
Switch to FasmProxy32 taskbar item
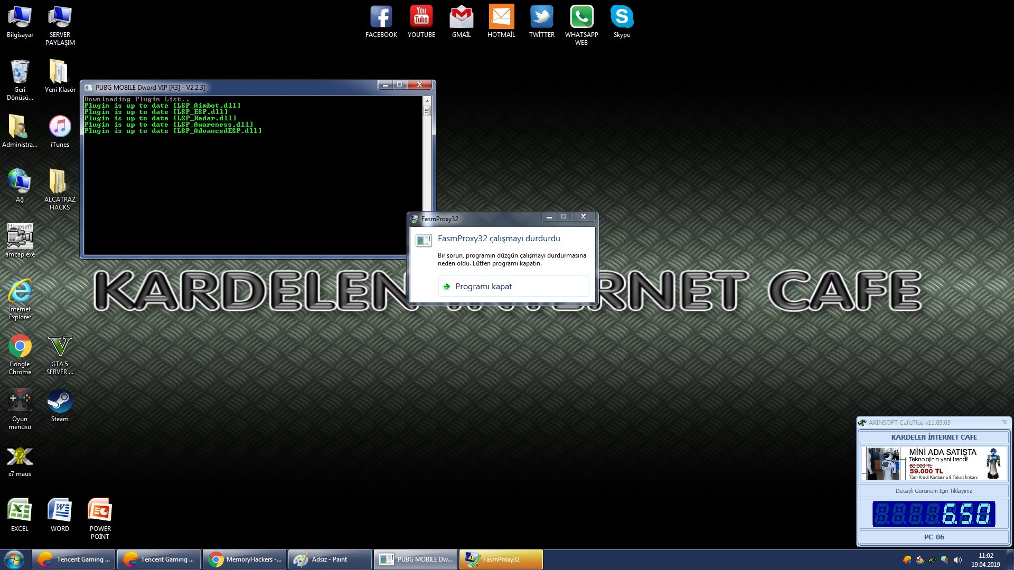[501, 559]
